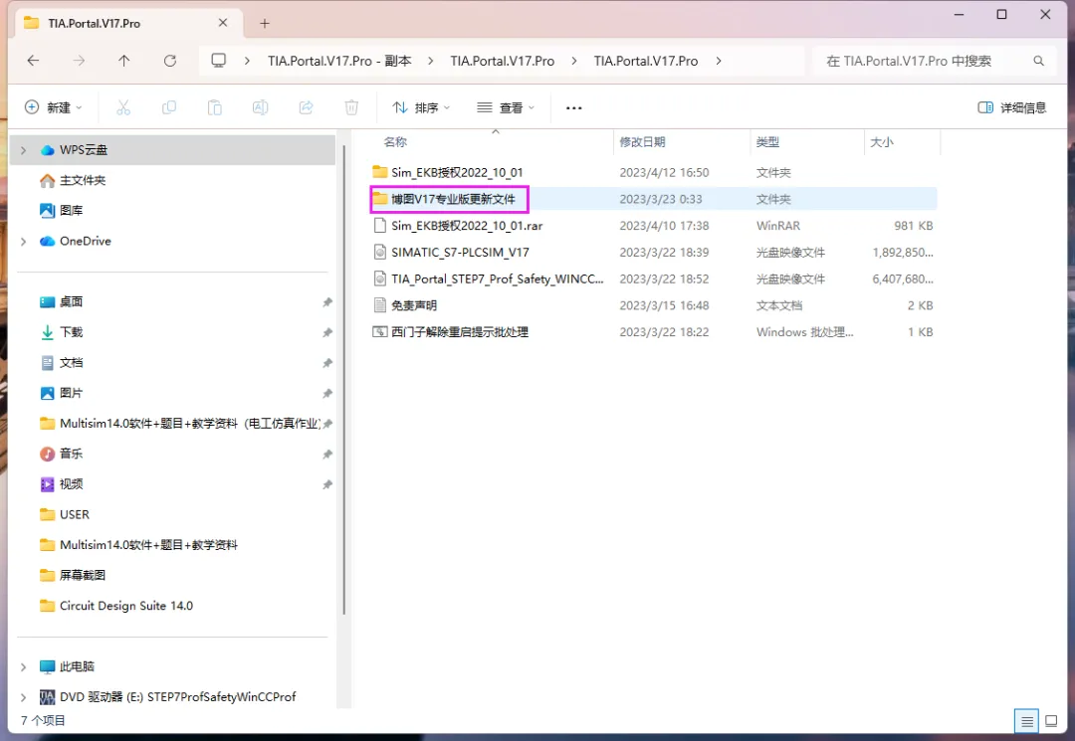Sort by 名称 column header

395,142
